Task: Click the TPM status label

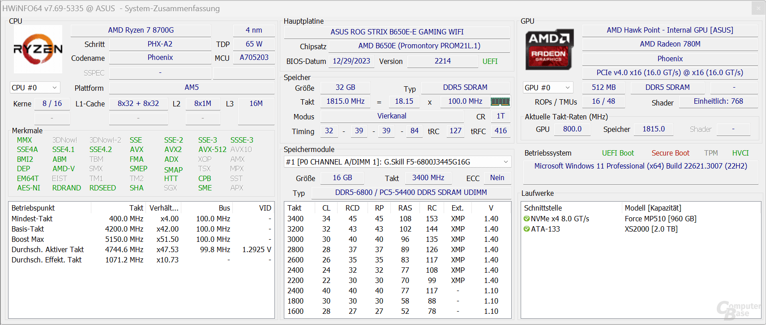Action: click(x=711, y=153)
